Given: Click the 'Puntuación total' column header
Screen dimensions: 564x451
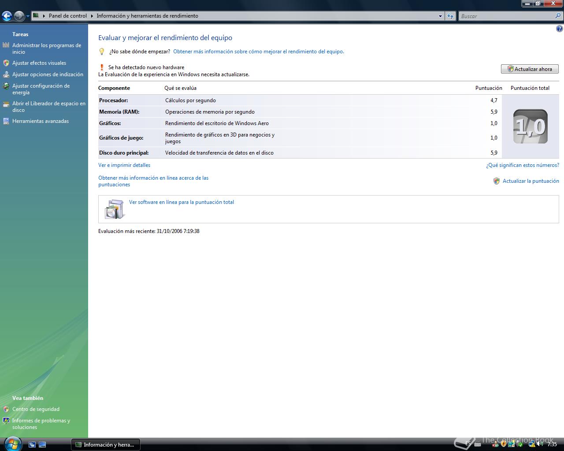Looking at the screenshot, I should pyautogui.click(x=530, y=88).
